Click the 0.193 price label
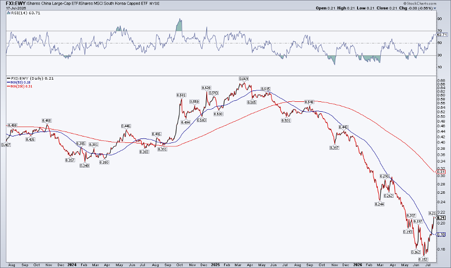Screen dimensions: 451x268 (x=408, y=232)
